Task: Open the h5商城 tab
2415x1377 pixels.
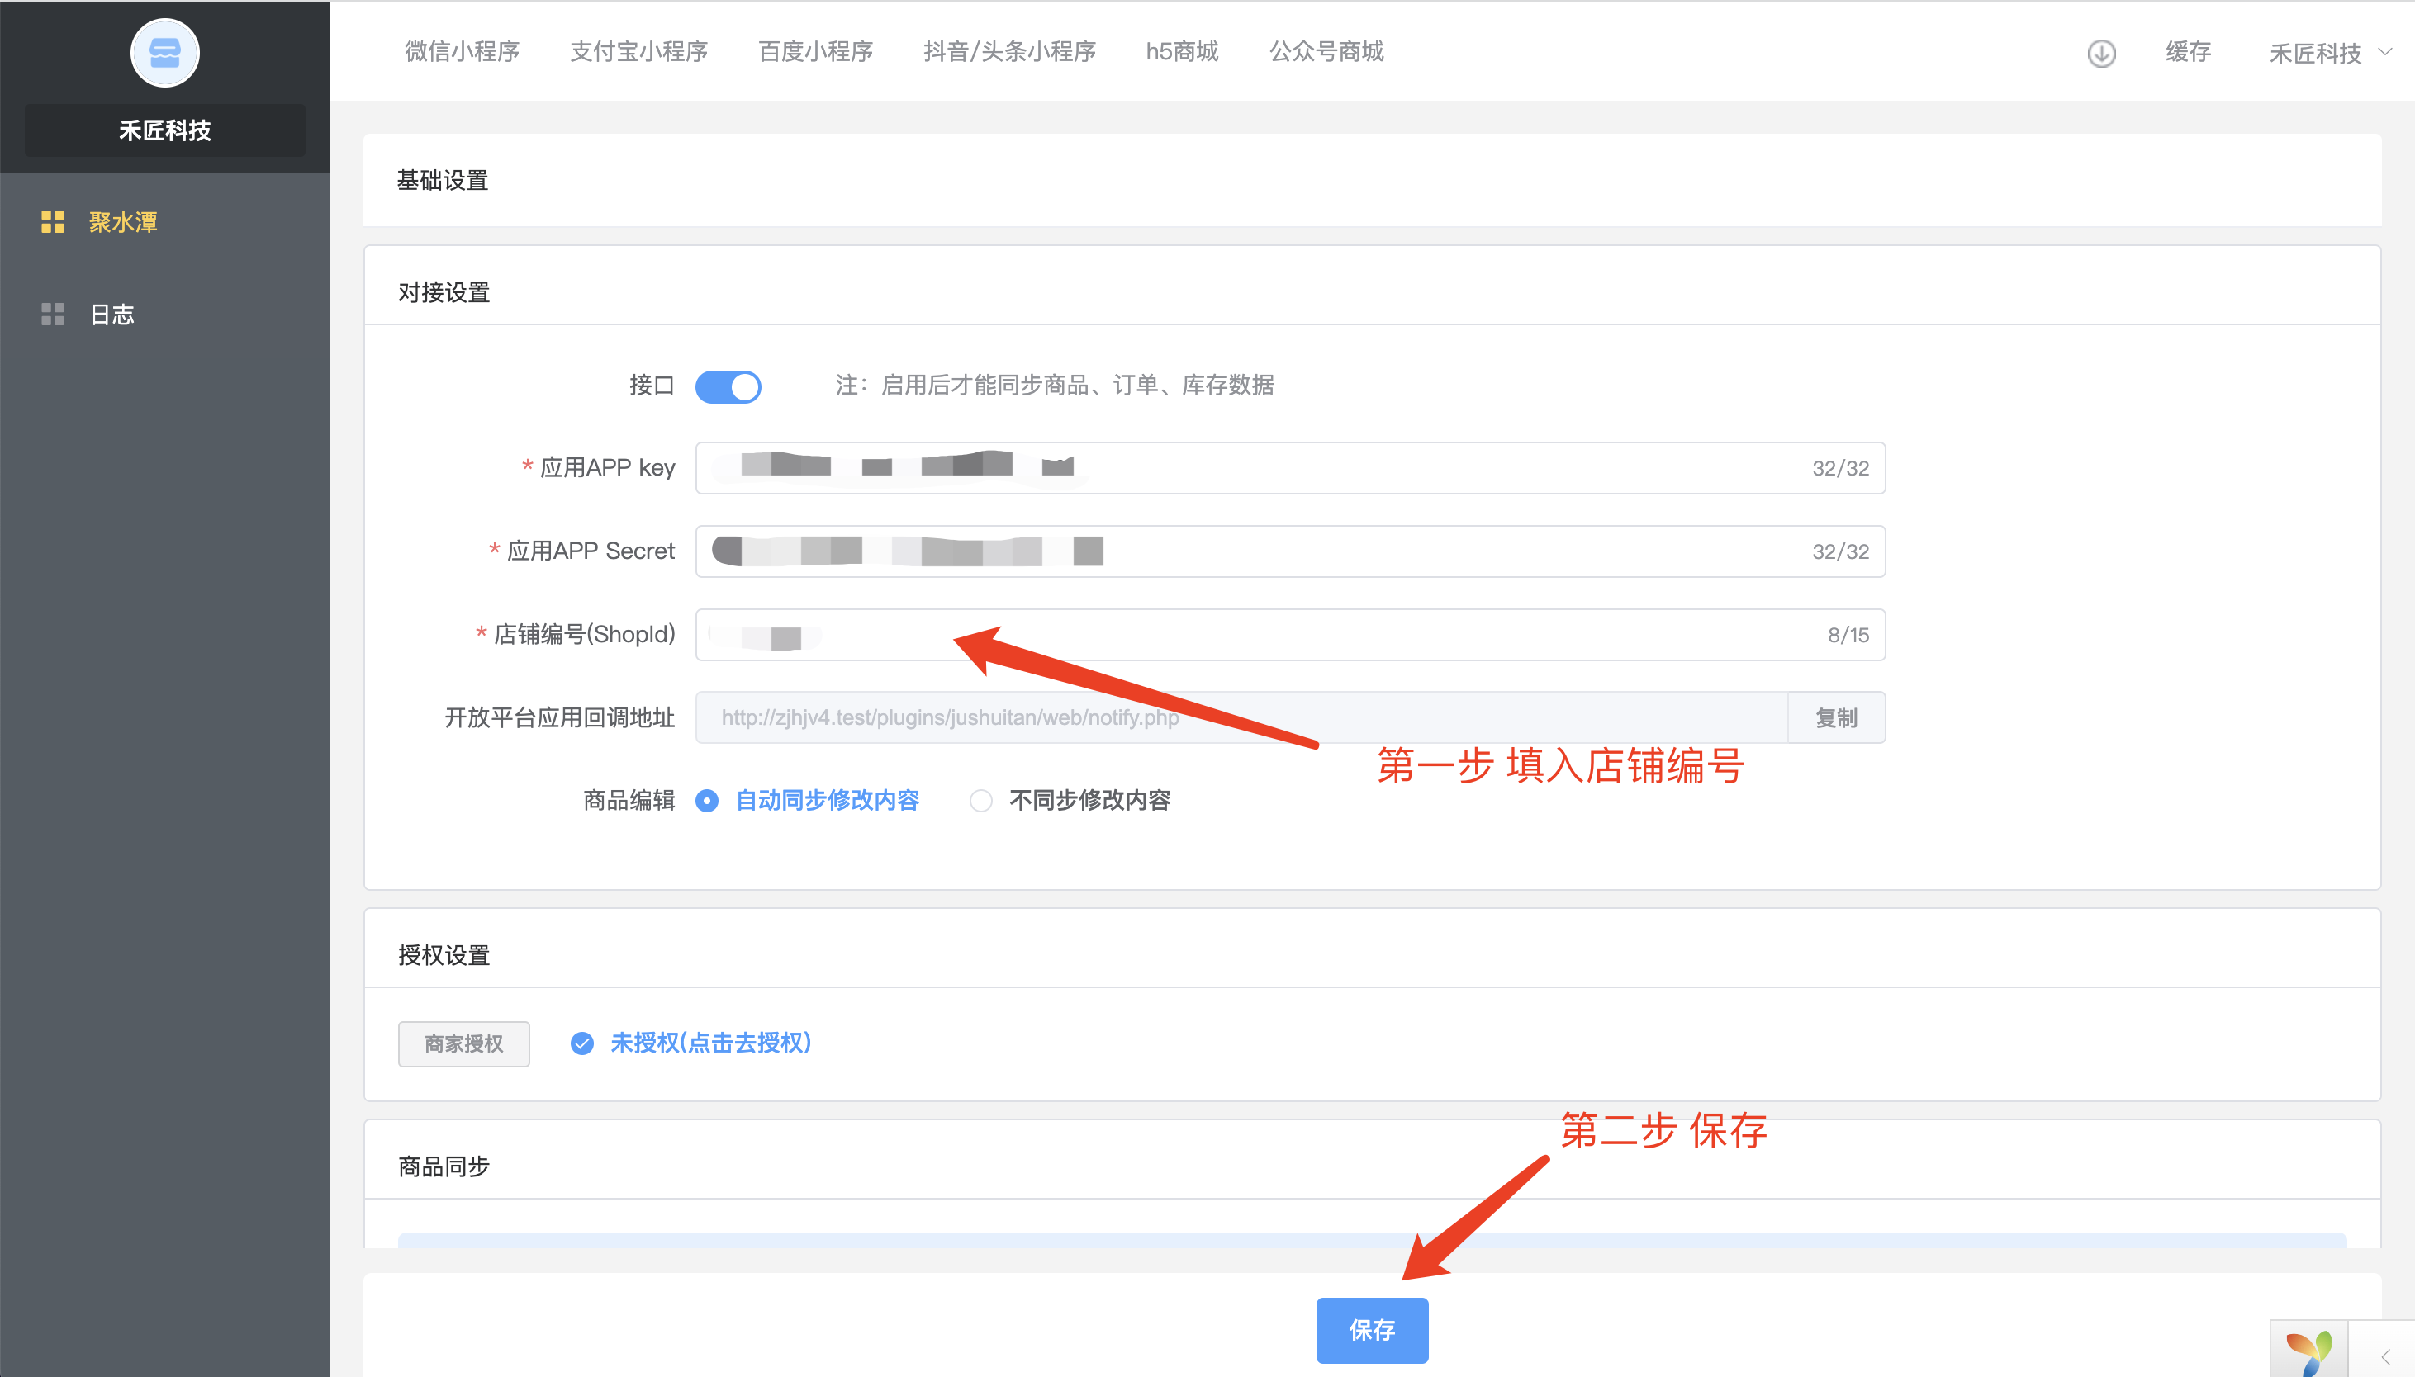Action: coord(1182,51)
